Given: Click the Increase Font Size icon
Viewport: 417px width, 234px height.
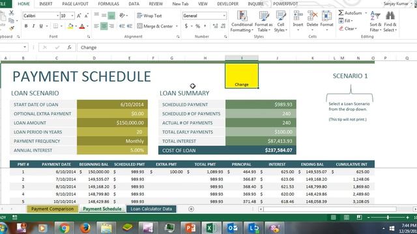Looking at the screenshot, I should pos(79,16).
